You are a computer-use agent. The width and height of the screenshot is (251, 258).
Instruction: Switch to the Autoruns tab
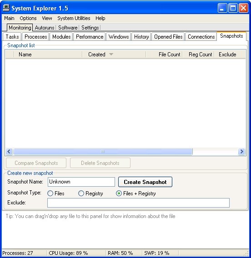point(45,28)
